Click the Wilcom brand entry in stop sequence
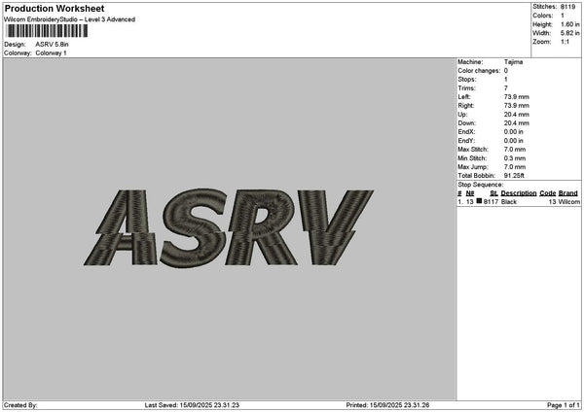The height and width of the screenshot is (412, 584). (x=570, y=201)
